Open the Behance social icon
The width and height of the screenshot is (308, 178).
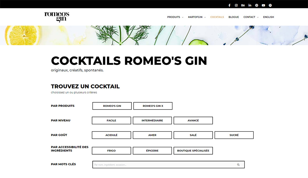[243, 5]
